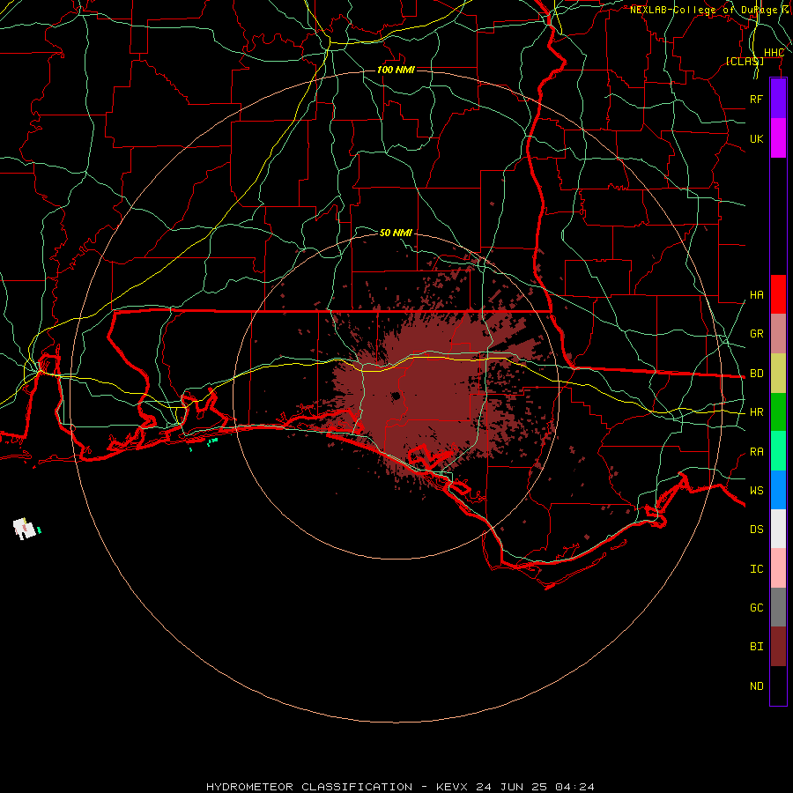Click the ND legend label
793x793 pixels.
(756, 686)
